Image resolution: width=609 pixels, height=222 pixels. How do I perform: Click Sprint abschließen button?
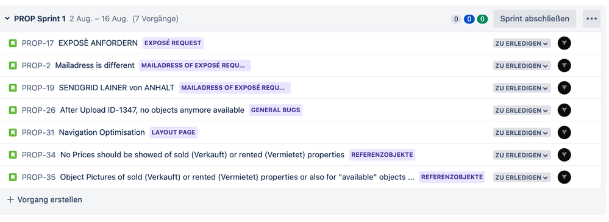click(x=535, y=19)
